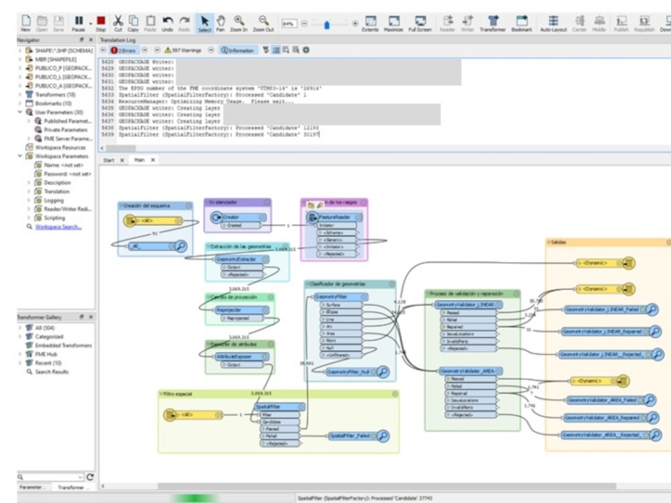Click the translation log horizontal scrollbar
This screenshot has height=503, width=671.
pyautogui.click(x=121, y=148)
